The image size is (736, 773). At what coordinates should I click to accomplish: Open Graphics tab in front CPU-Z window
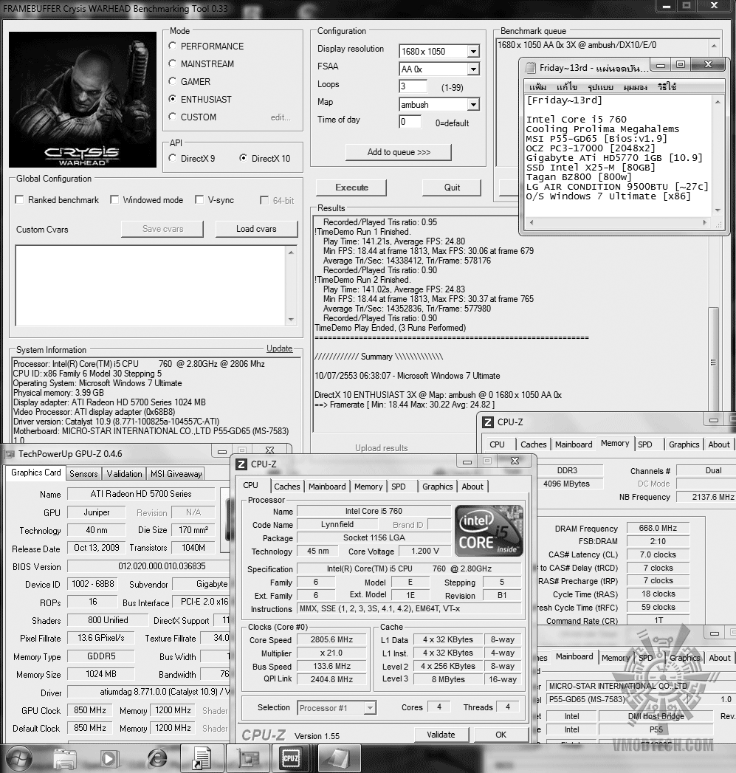(437, 487)
